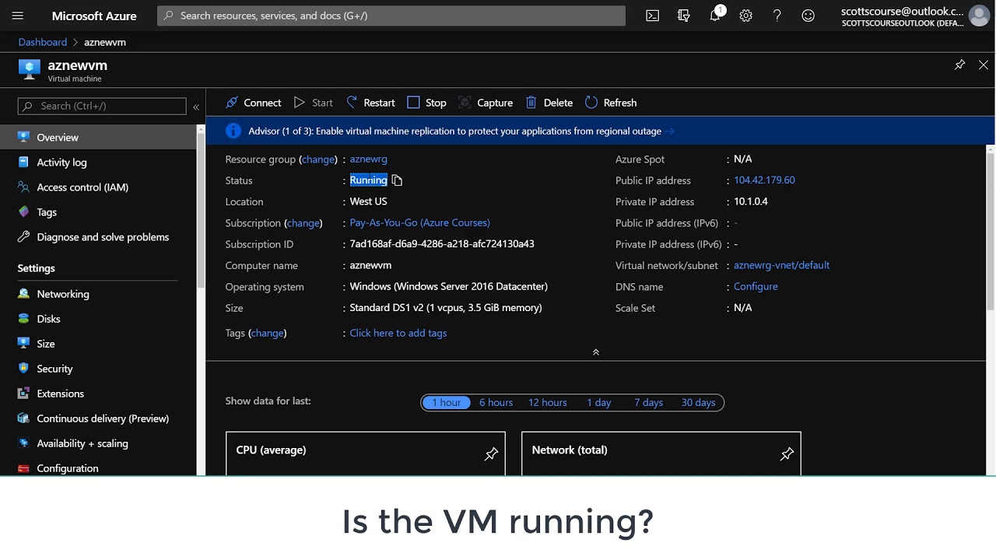Restart the virtual machine
996x560 pixels.
click(x=370, y=103)
